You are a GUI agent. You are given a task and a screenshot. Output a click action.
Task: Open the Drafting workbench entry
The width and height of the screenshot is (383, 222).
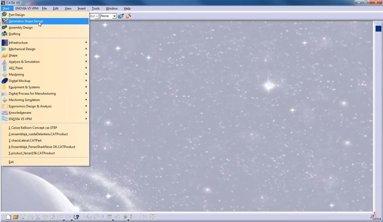click(x=45, y=34)
